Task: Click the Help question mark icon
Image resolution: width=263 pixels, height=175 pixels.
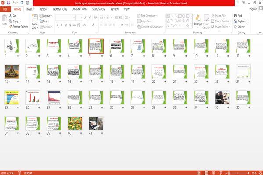Action: [x=238, y=3]
